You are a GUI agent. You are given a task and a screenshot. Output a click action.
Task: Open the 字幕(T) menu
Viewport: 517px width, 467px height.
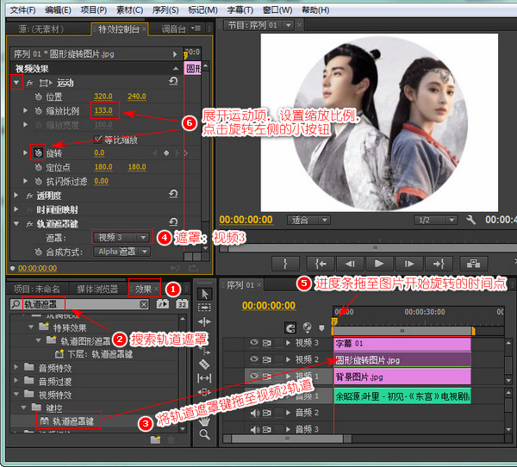[240, 10]
